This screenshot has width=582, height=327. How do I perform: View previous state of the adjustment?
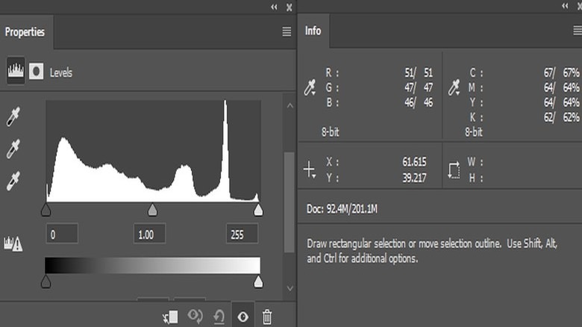pos(195,317)
